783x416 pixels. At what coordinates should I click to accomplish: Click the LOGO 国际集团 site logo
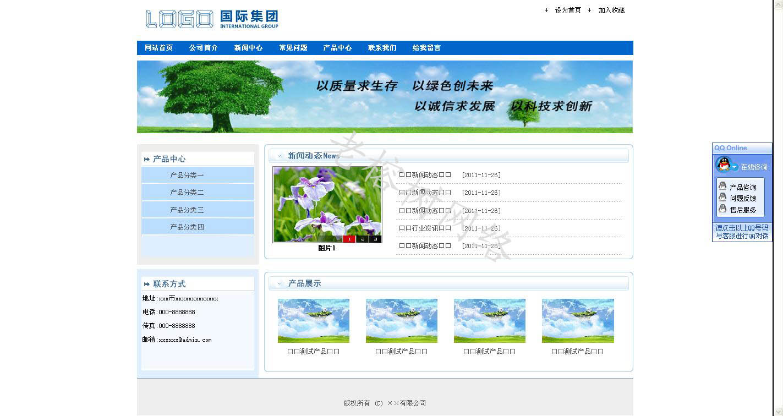click(212, 19)
